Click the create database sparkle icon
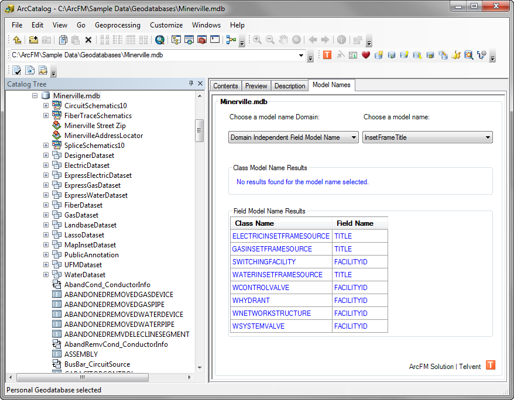This screenshot has width=514, height=400. (x=379, y=55)
